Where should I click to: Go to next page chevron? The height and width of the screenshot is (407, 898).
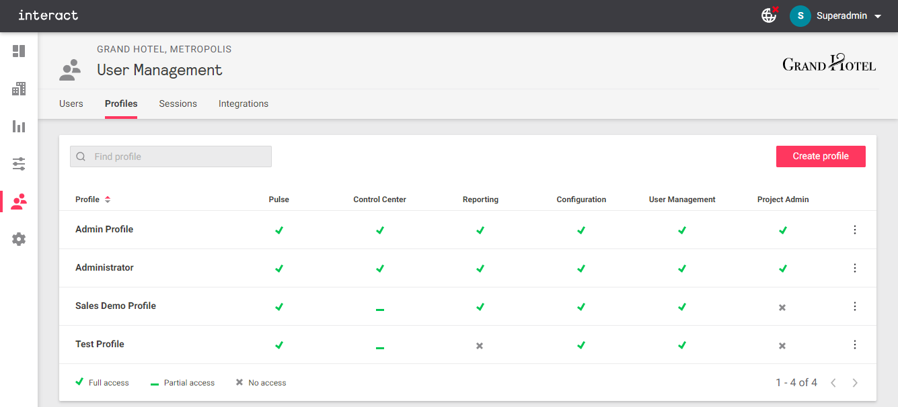(x=855, y=383)
